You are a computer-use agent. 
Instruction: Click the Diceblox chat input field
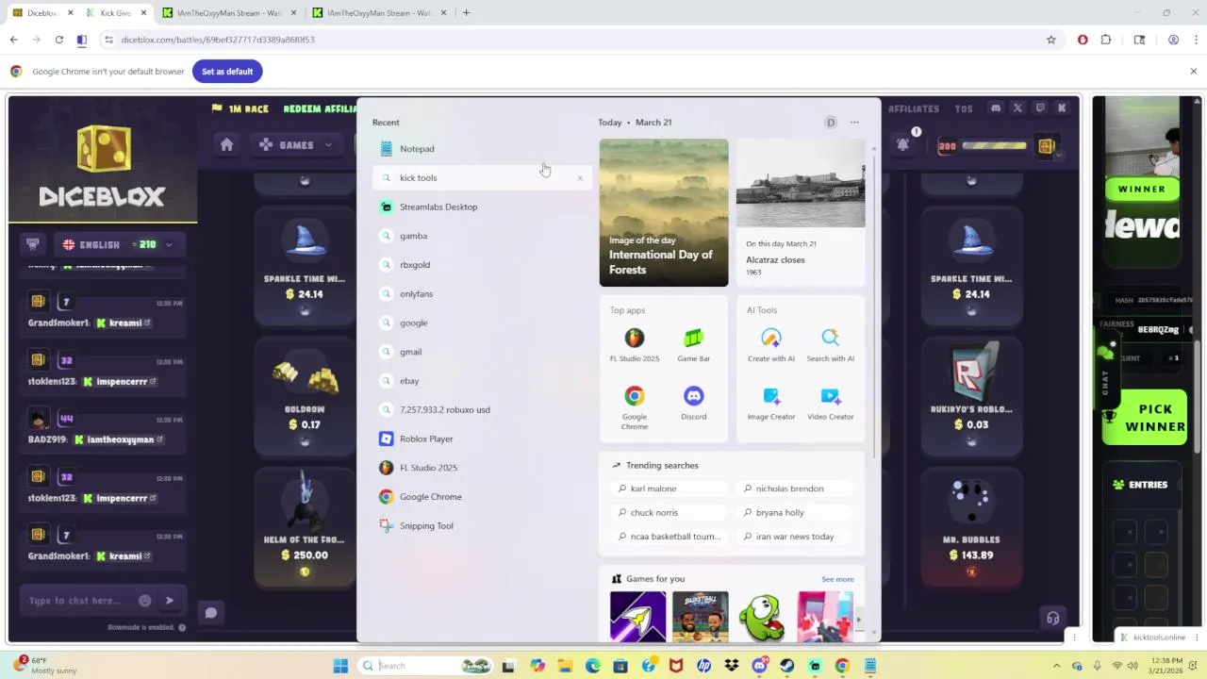coord(77,601)
